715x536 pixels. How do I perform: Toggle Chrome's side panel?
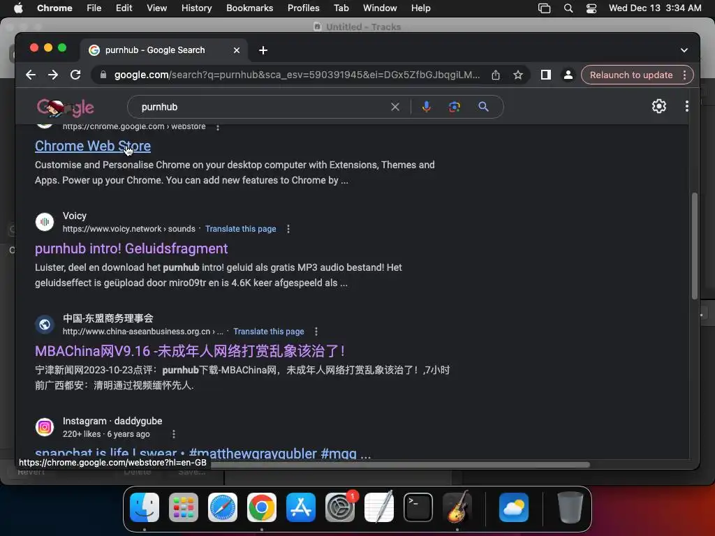(x=546, y=75)
